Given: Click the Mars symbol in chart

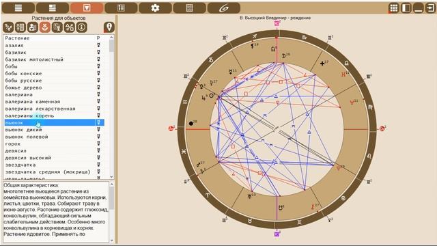Looking at the screenshot, I should click(199, 165).
